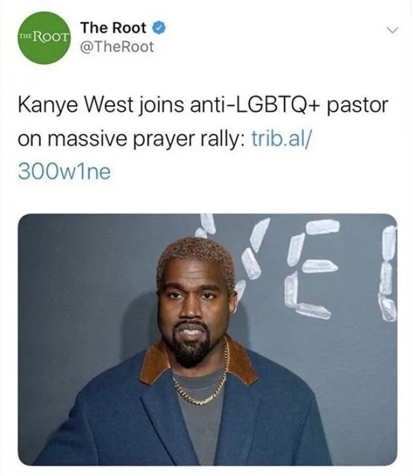Click "prayer rally:" in the tweet text
Viewport: 413px width, 476px height.
(189, 140)
